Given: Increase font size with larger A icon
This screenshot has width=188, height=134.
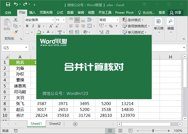Looking at the screenshot, I should (51, 26).
